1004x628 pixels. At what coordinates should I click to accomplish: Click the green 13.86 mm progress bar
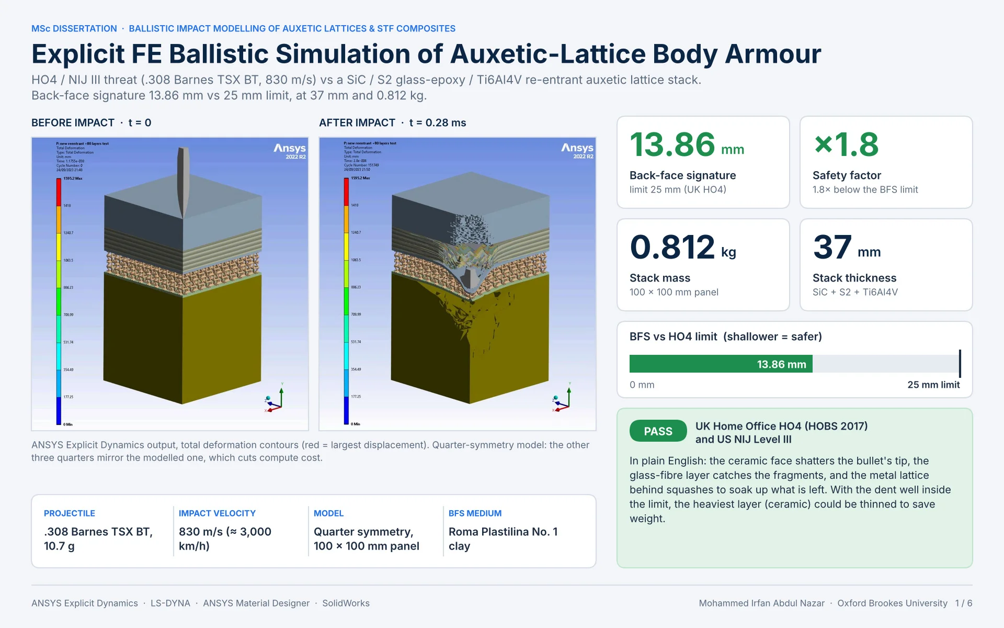pyautogui.click(x=721, y=364)
